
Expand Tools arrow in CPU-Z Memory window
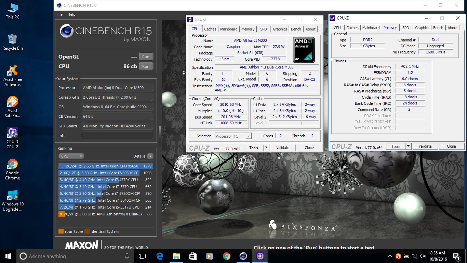coord(408,146)
